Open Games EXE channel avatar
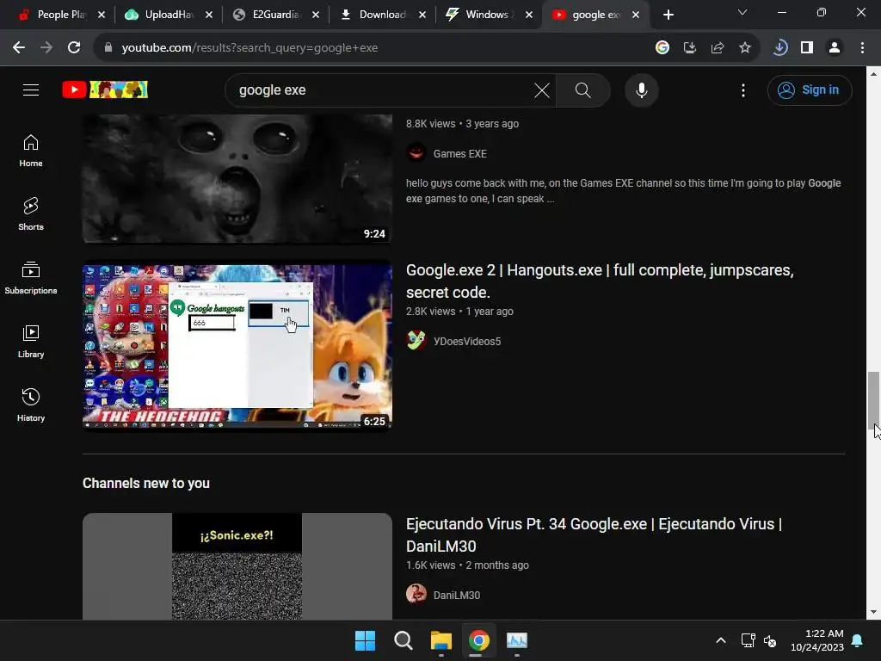881x661 pixels. (416, 153)
